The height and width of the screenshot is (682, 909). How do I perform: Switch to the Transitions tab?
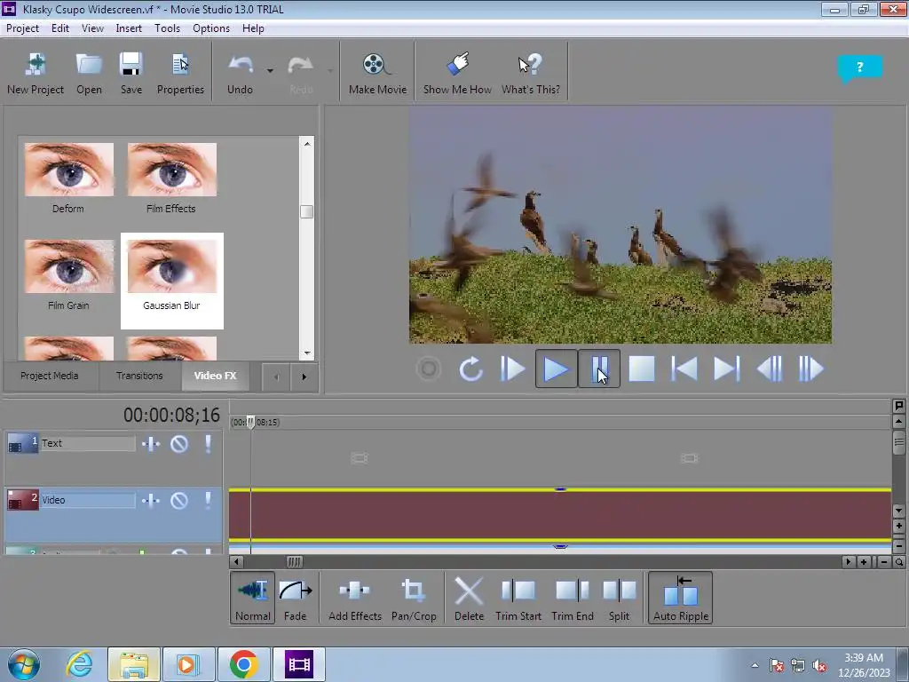tap(139, 376)
